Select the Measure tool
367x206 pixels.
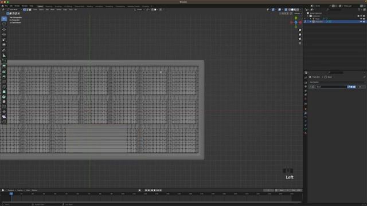tap(4, 56)
